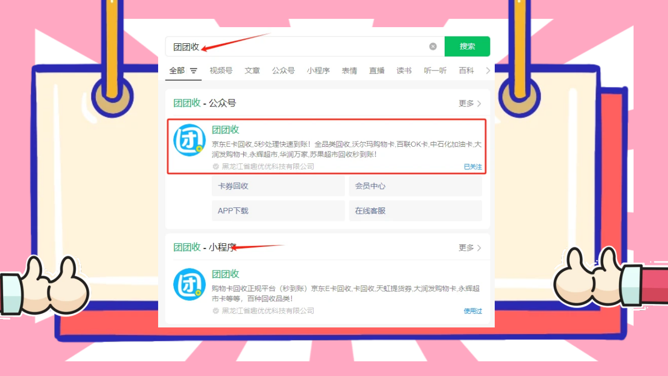The width and height of the screenshot is (668, 376).
Task: Open 更多 in the 小程序 section
Action: (x=470, y=248)
